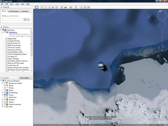This screenshot has width=168, height=126.
Task: Click the 3D Buildings layer icon
Action: coord(7,92)
